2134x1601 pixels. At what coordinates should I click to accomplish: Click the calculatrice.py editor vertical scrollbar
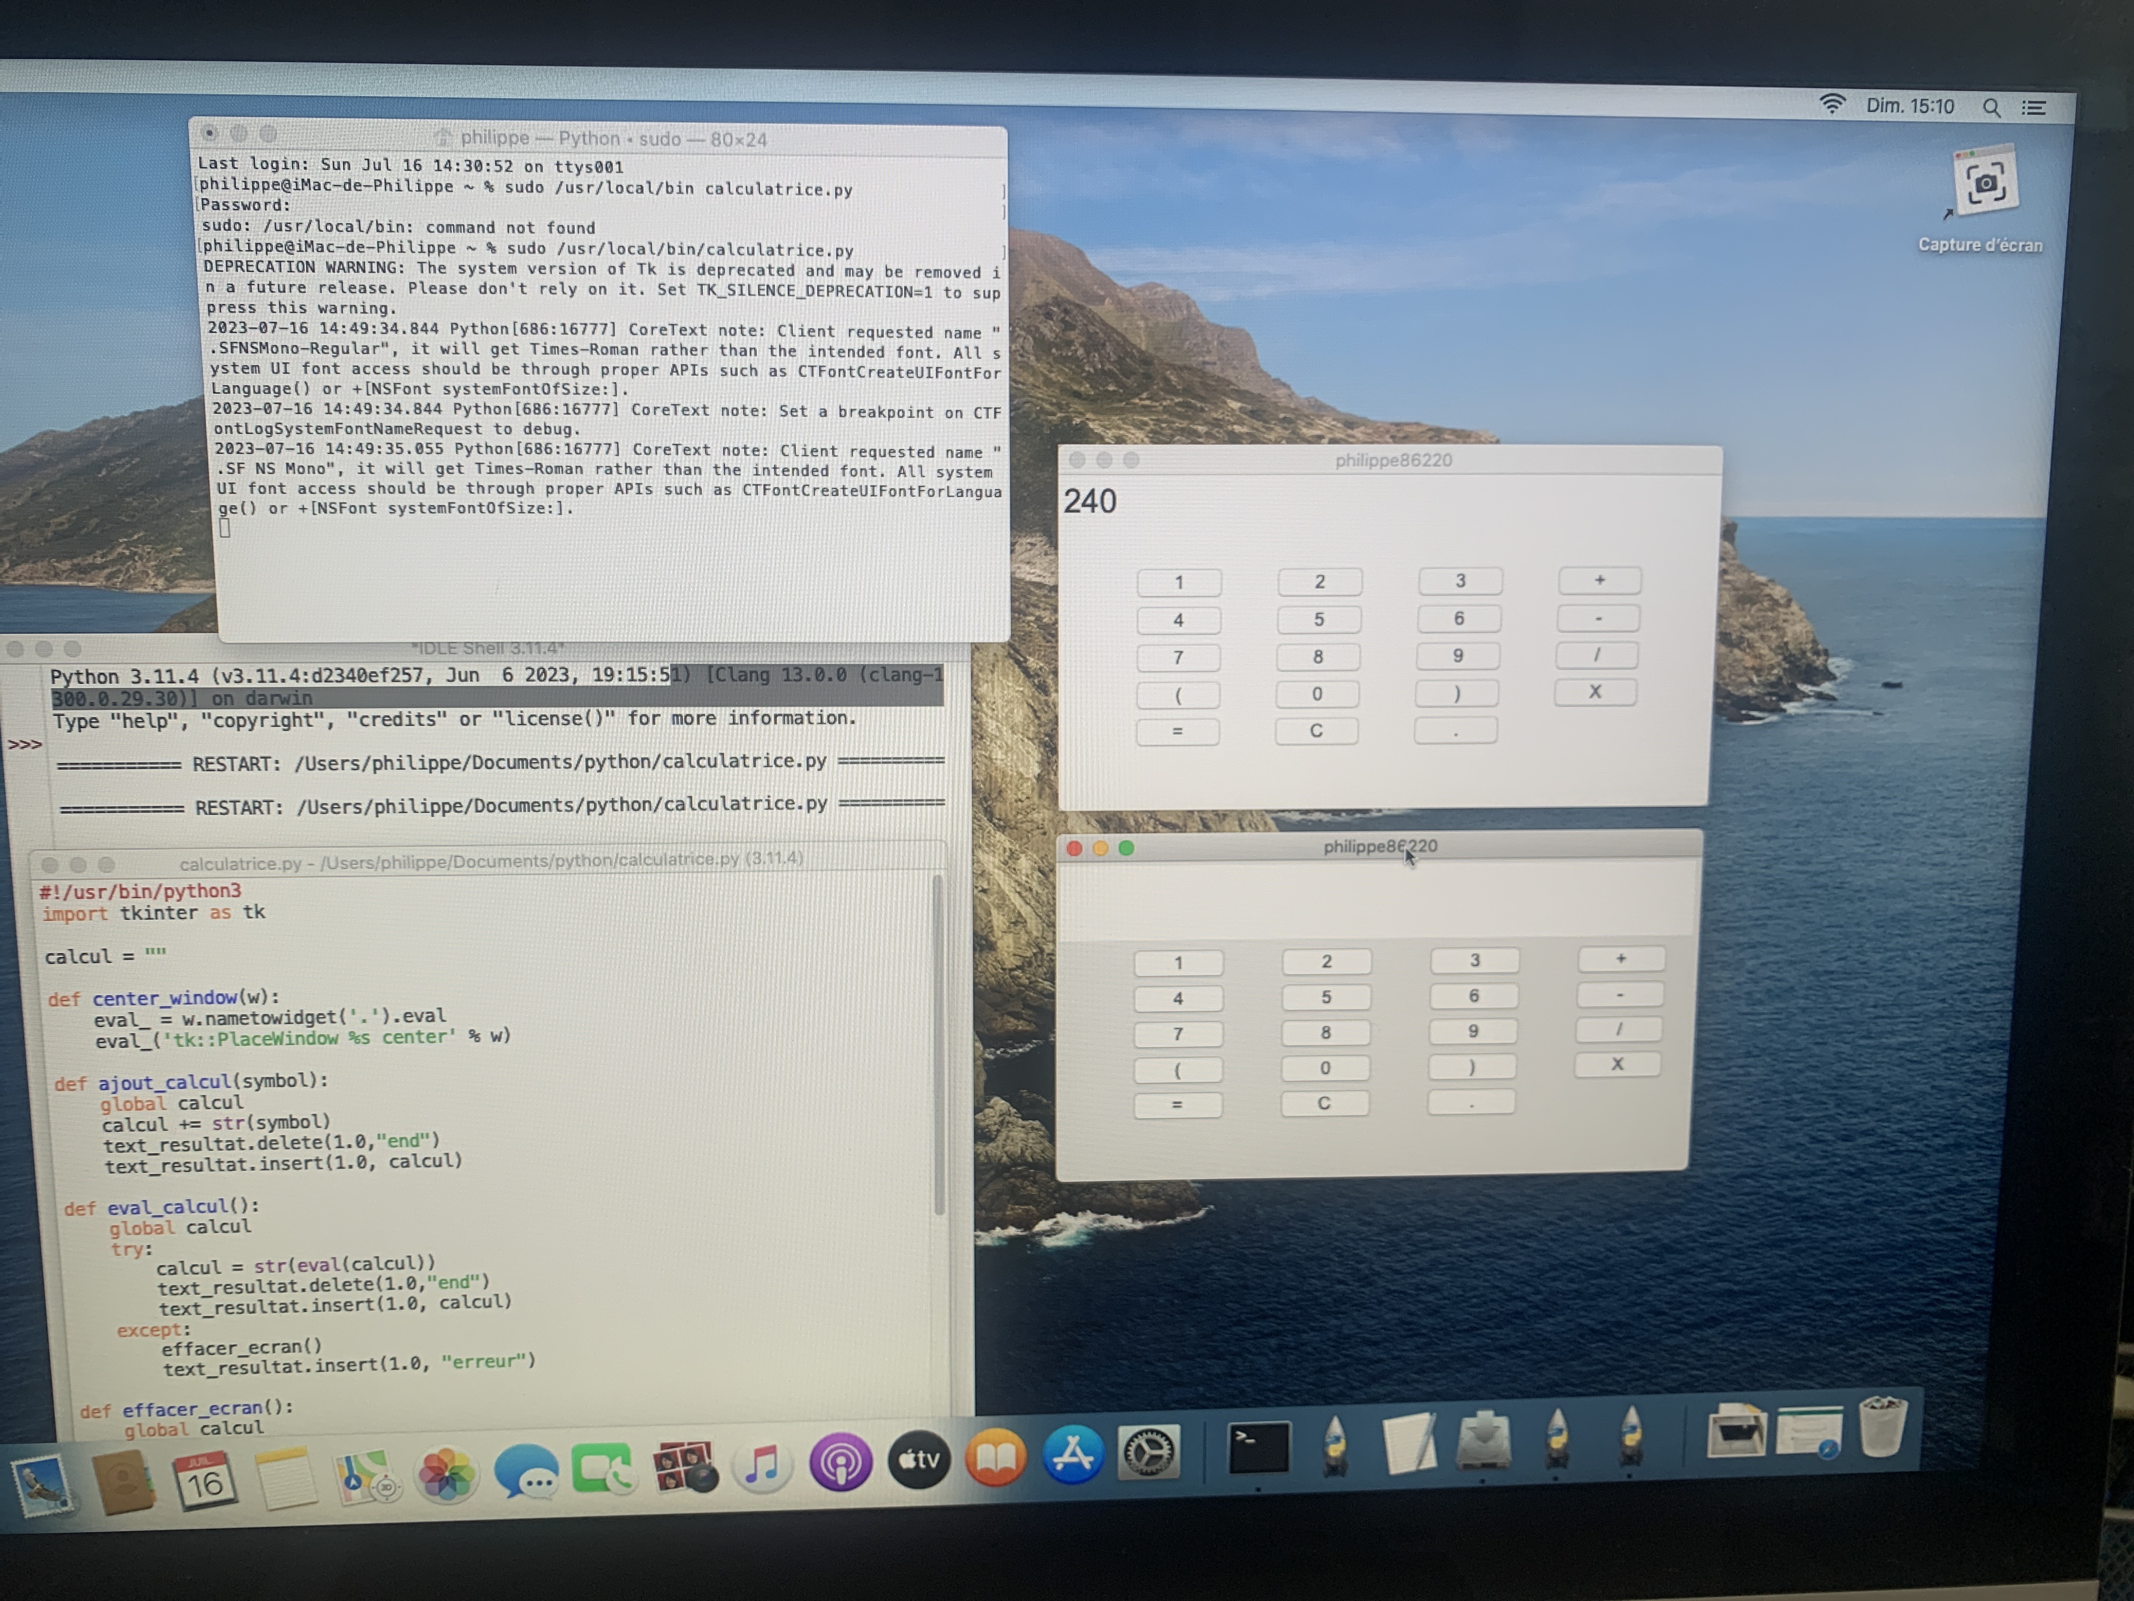[x=938, y=1042]
